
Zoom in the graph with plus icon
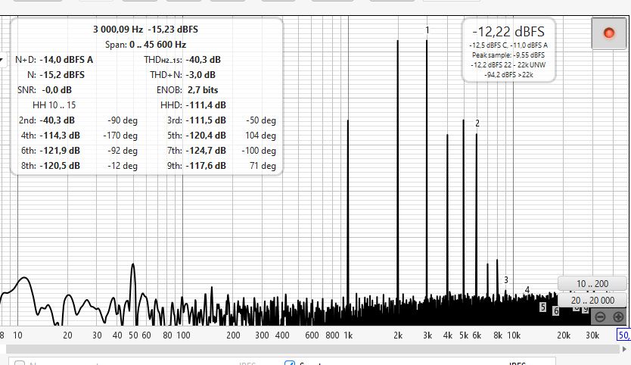(x=619, y=317)
